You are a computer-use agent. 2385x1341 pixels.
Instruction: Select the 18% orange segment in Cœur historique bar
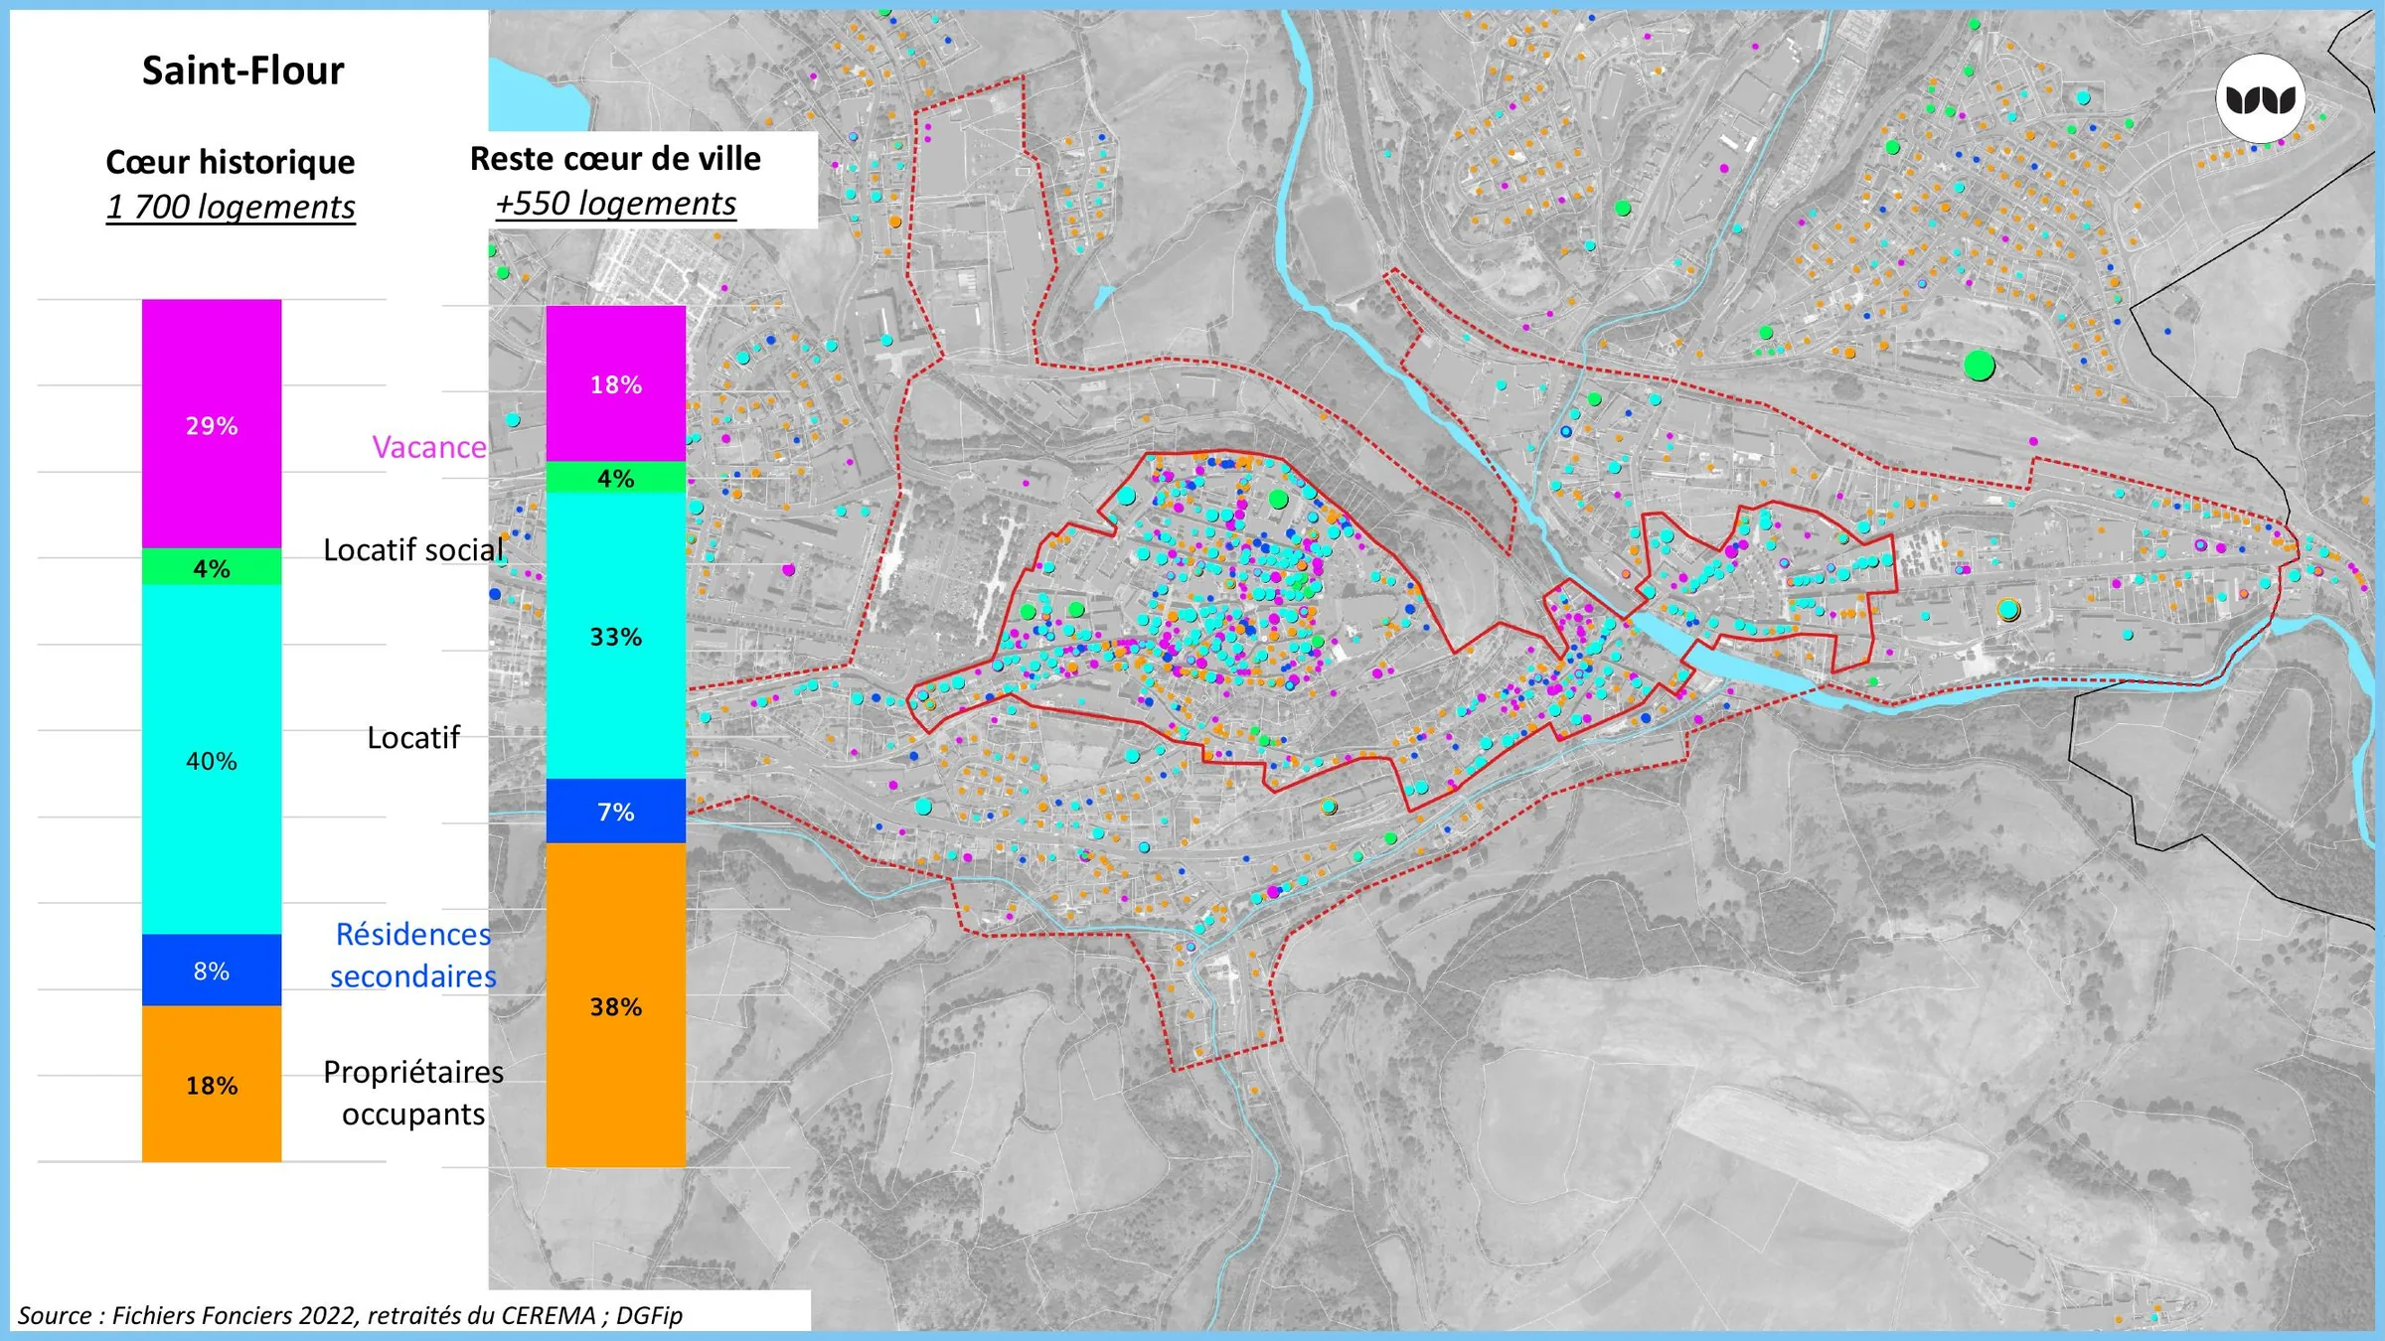pyautogui.click(x=212, y=1084)
